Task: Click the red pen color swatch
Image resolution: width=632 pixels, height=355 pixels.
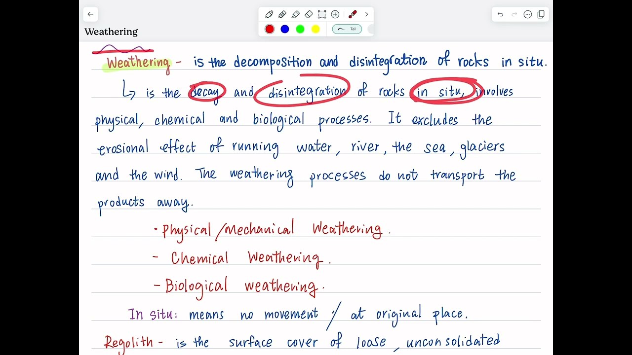Action: [x=269, y=29]
